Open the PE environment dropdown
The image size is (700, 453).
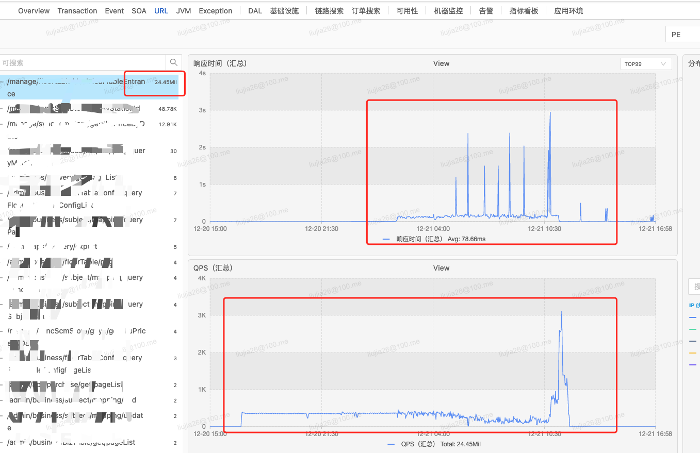pyautogui.click(x=682, y=35)
